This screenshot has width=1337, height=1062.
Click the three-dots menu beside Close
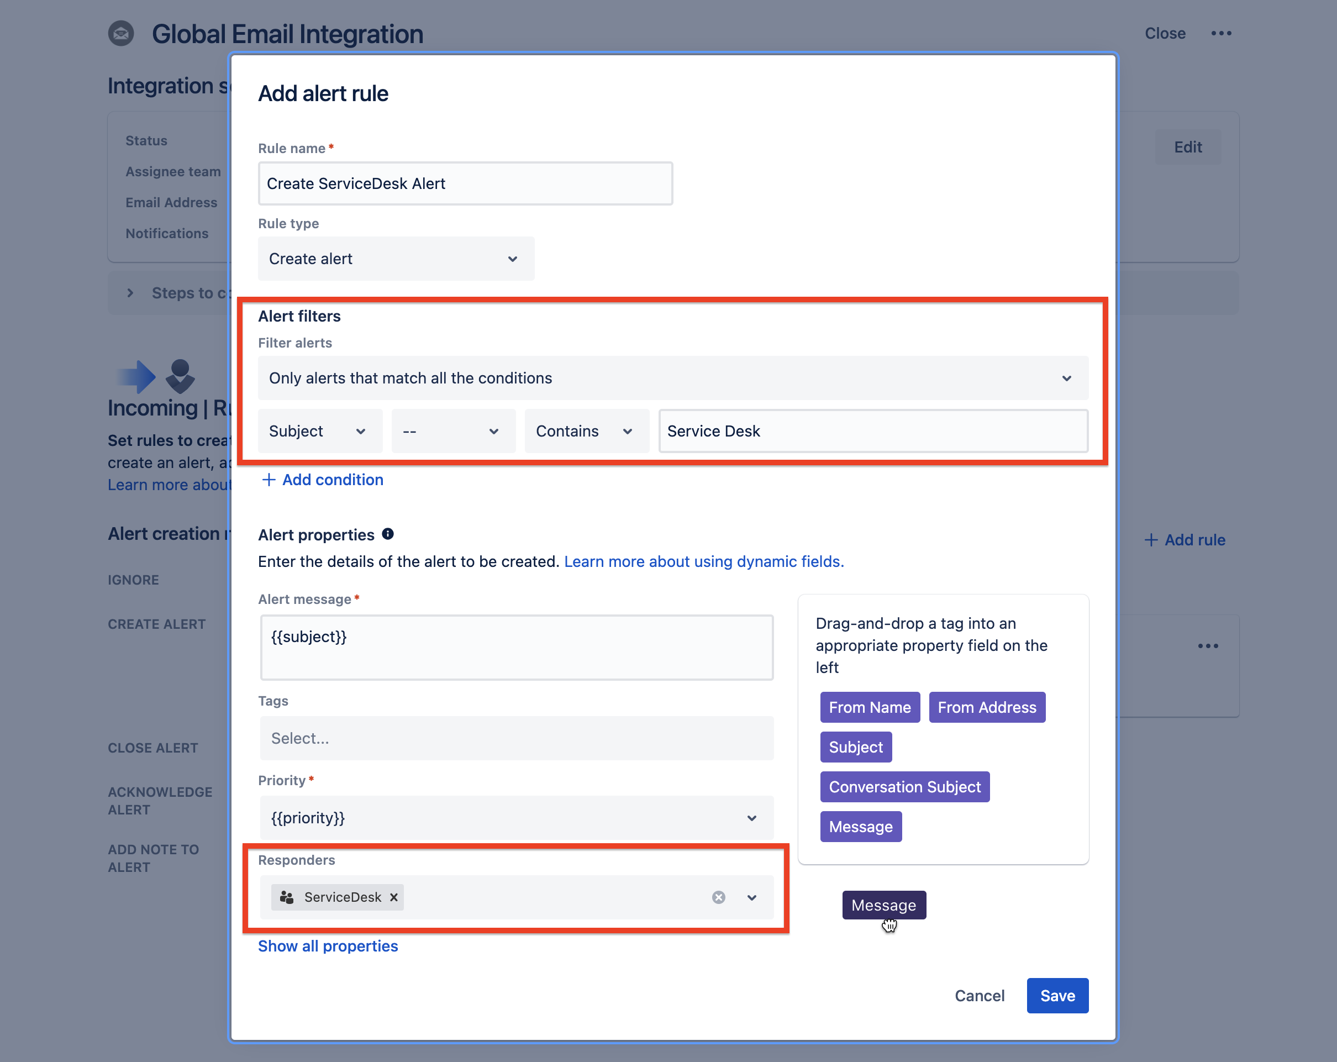point(1221,34)
